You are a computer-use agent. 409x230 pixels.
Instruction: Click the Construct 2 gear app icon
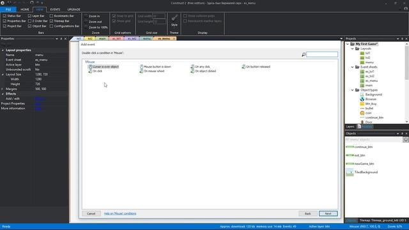[3, 3]
